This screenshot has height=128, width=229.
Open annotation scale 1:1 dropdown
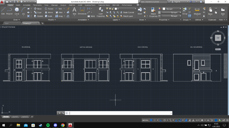[198, 120]
